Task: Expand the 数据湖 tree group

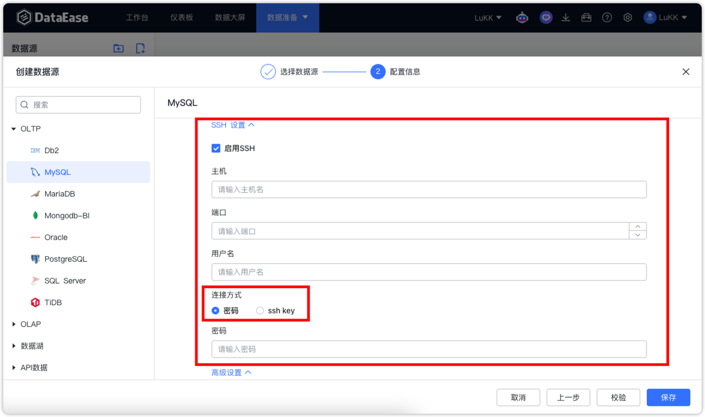Action: pos(14,346)
